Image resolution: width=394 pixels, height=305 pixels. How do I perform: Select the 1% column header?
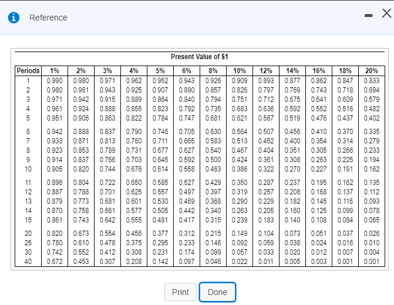[x=55, y=71]
